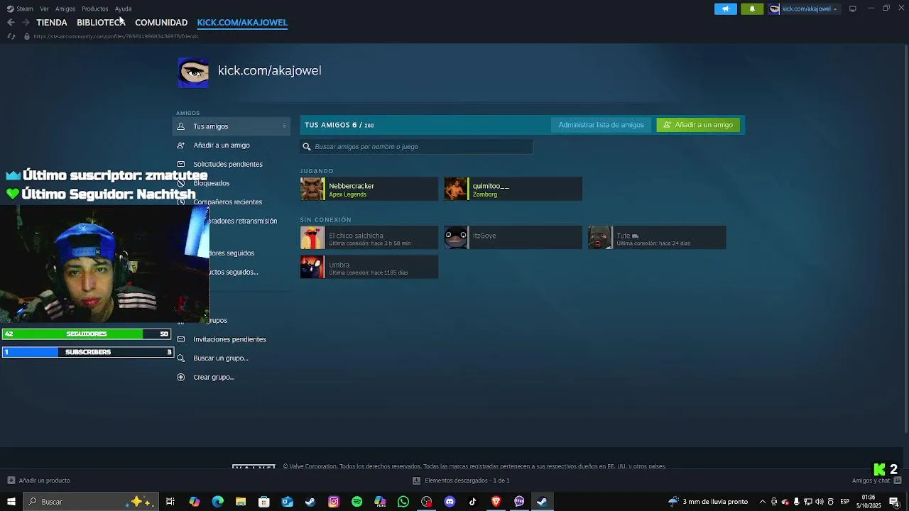The width and height of the screenshot is (909, 511).
Task: Open quimitoo___ friend avatar
Action: point(456,189)
